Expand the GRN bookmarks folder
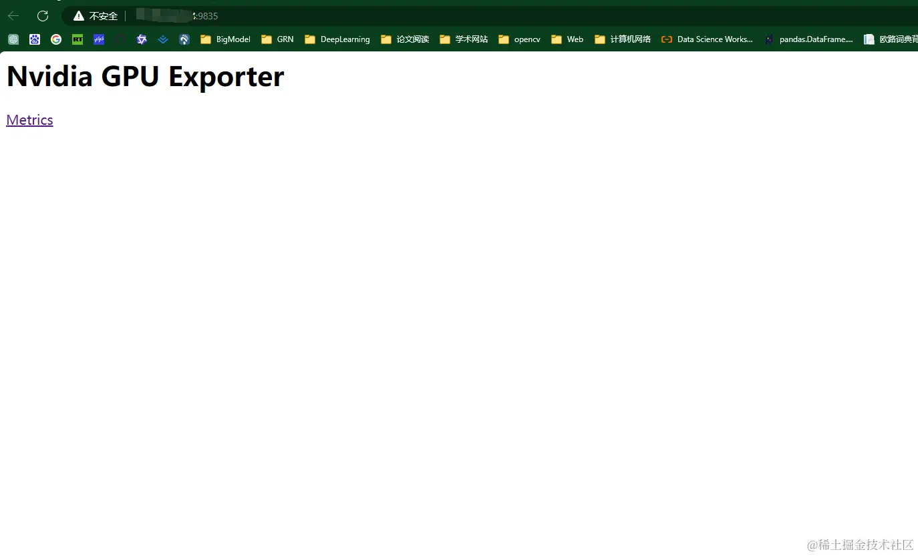Screen dimensions: 918x556 coord(277,39)
